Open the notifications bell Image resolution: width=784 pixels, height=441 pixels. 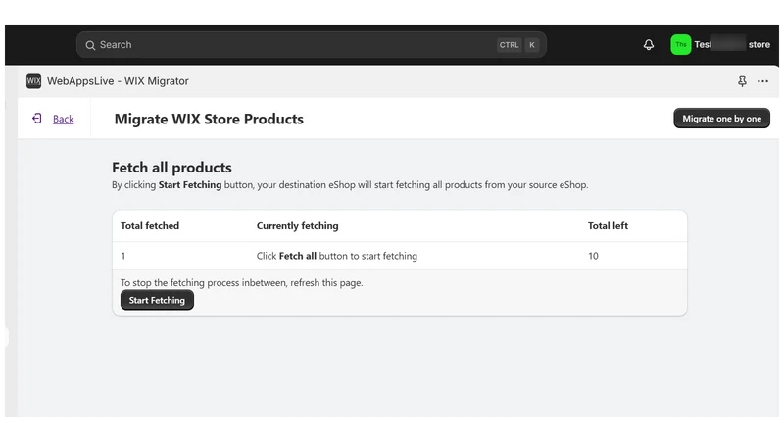[x=649, y=45]
